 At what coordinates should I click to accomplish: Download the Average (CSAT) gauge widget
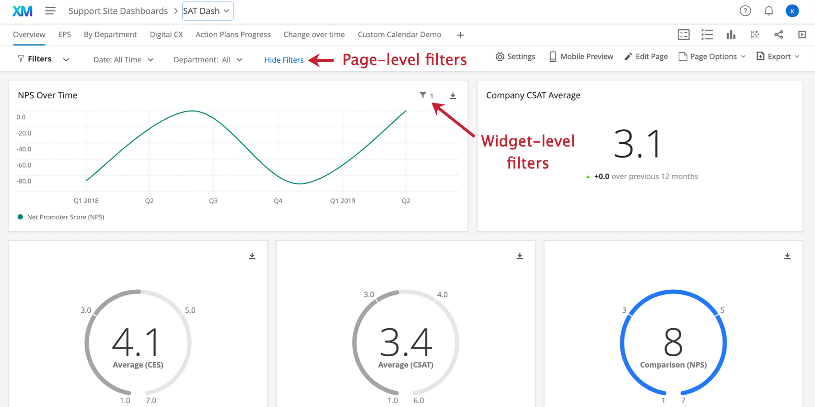tap(520, 256)
